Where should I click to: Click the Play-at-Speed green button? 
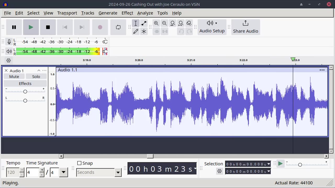click(280, 164)
